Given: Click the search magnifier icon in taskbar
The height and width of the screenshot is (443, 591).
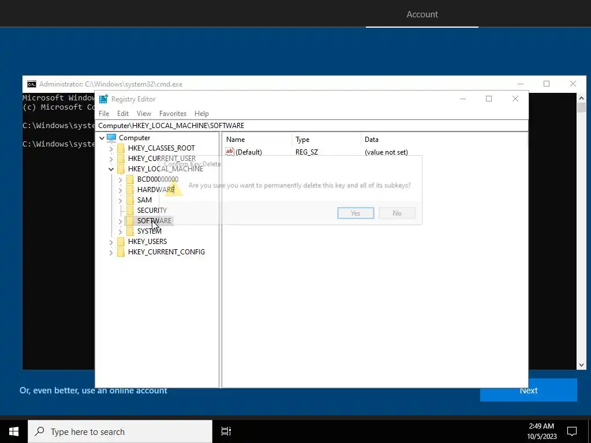Looking at the screenshot, I should tap(39, 431).
